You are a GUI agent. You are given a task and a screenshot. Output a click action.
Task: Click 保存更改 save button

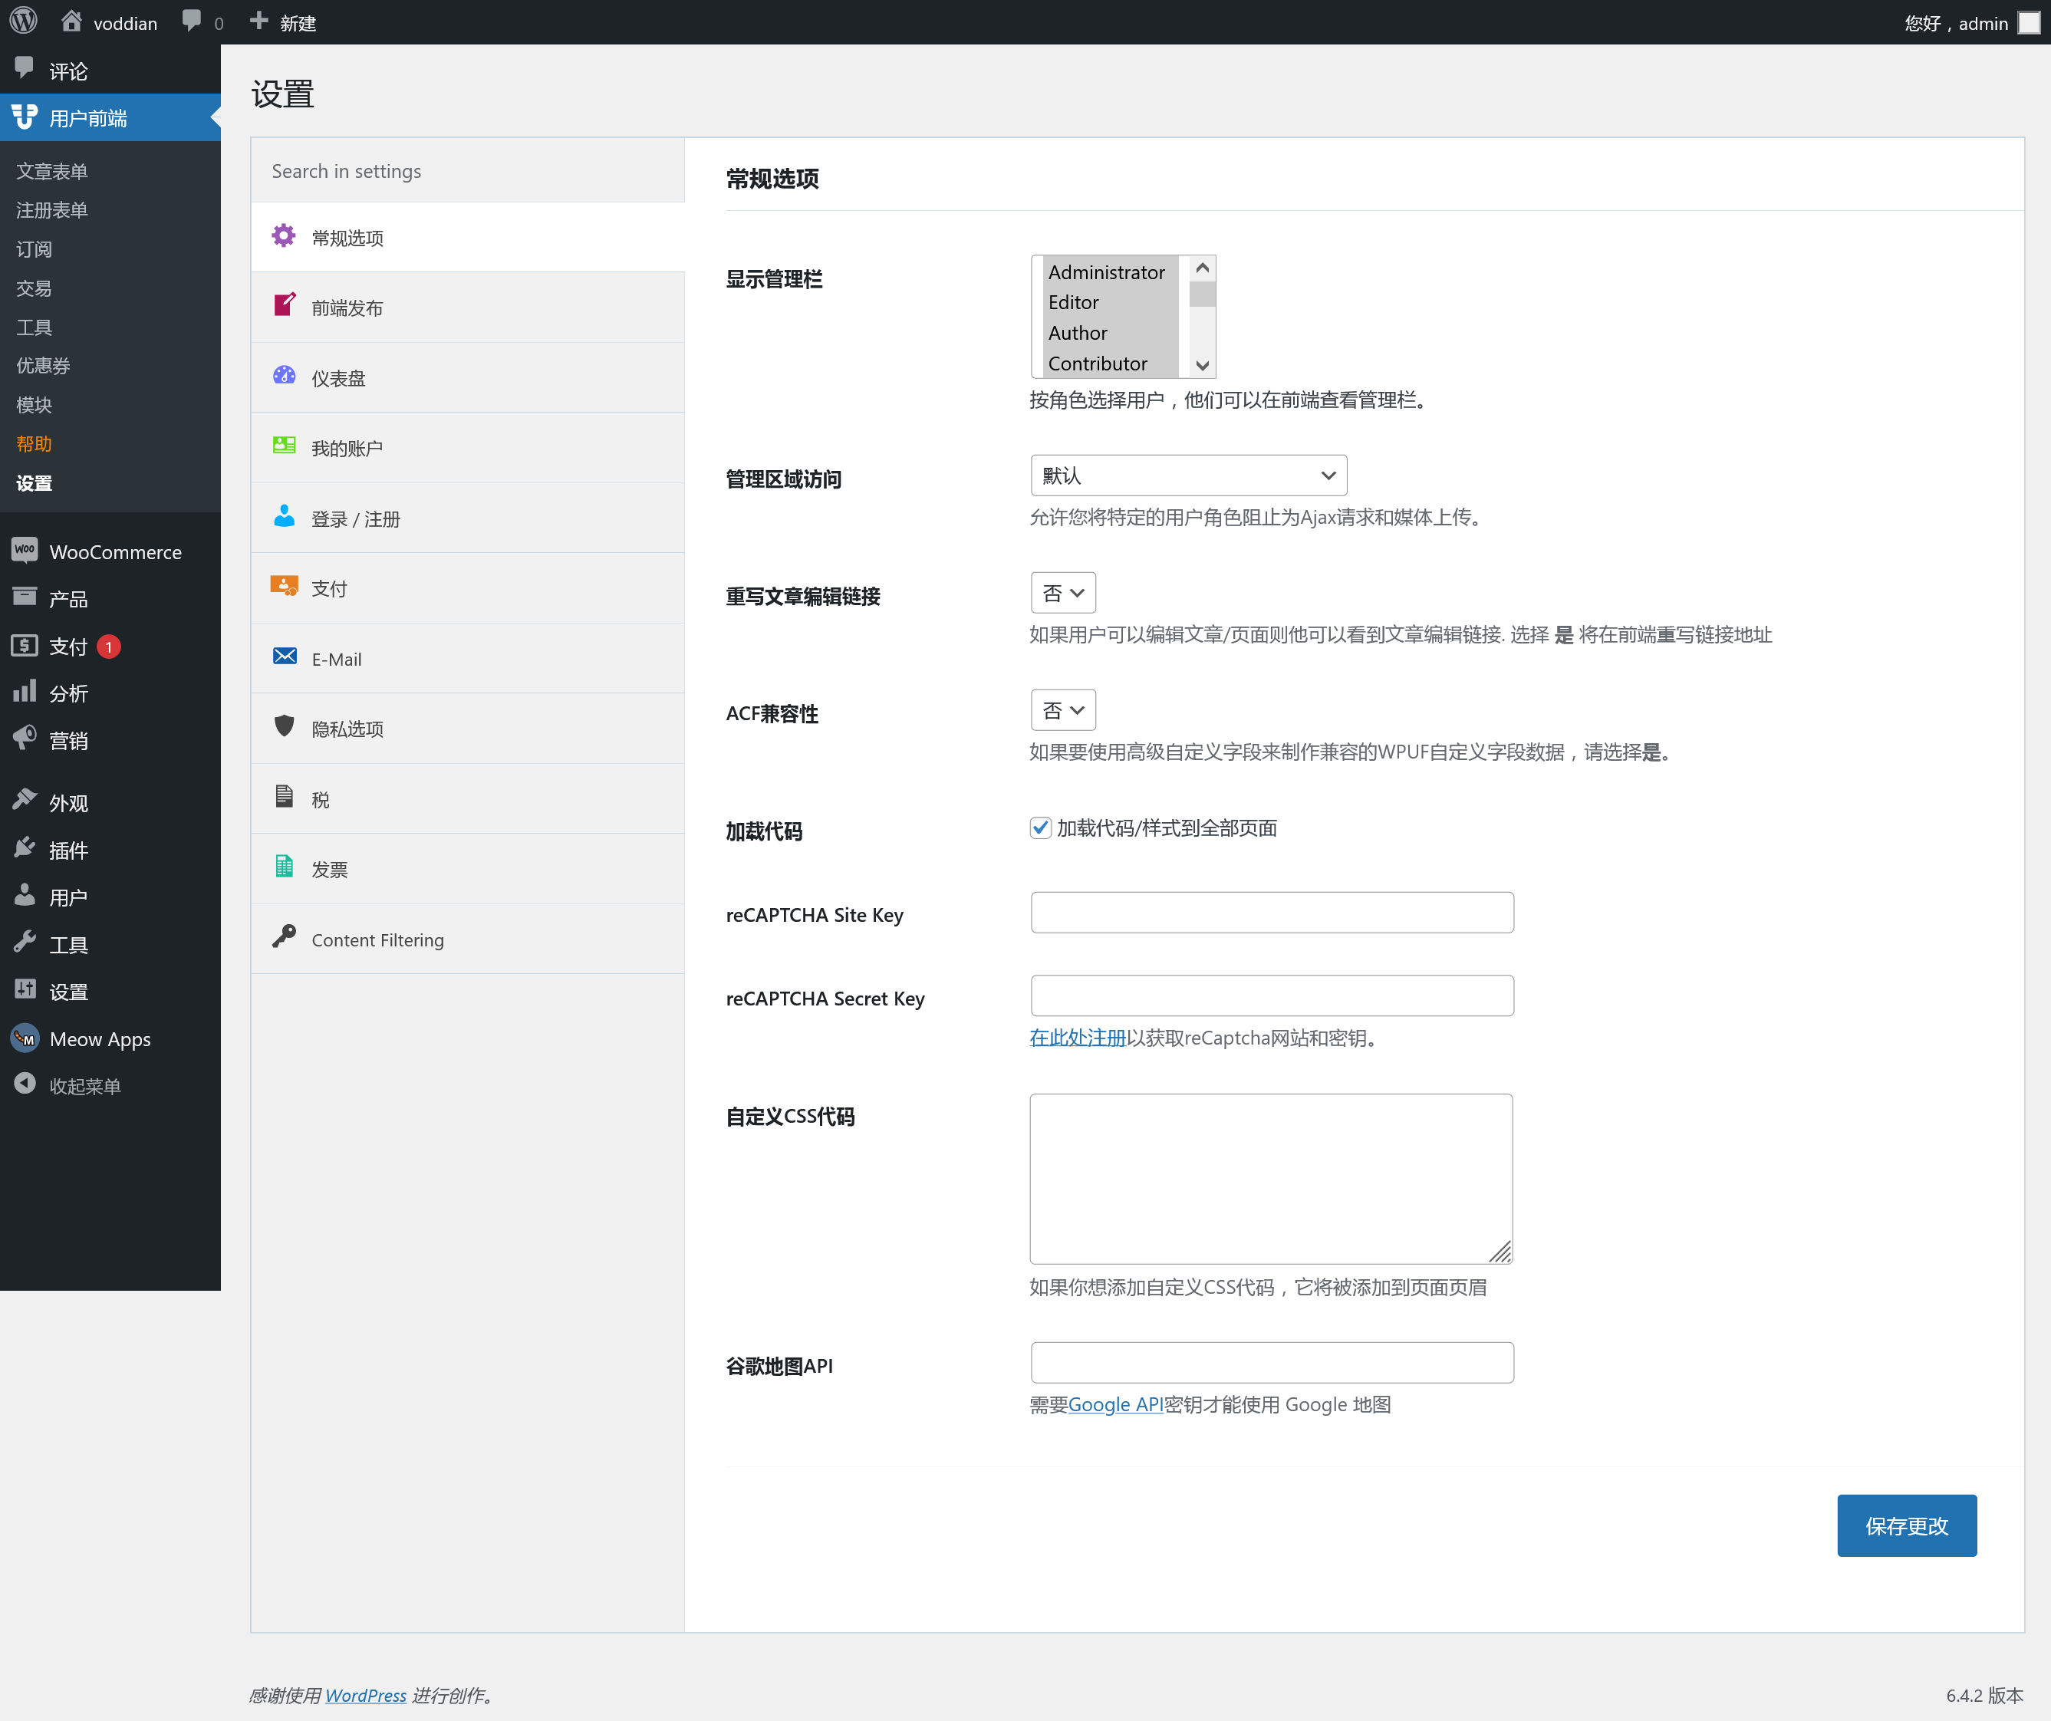[x=1906, y=1525]
